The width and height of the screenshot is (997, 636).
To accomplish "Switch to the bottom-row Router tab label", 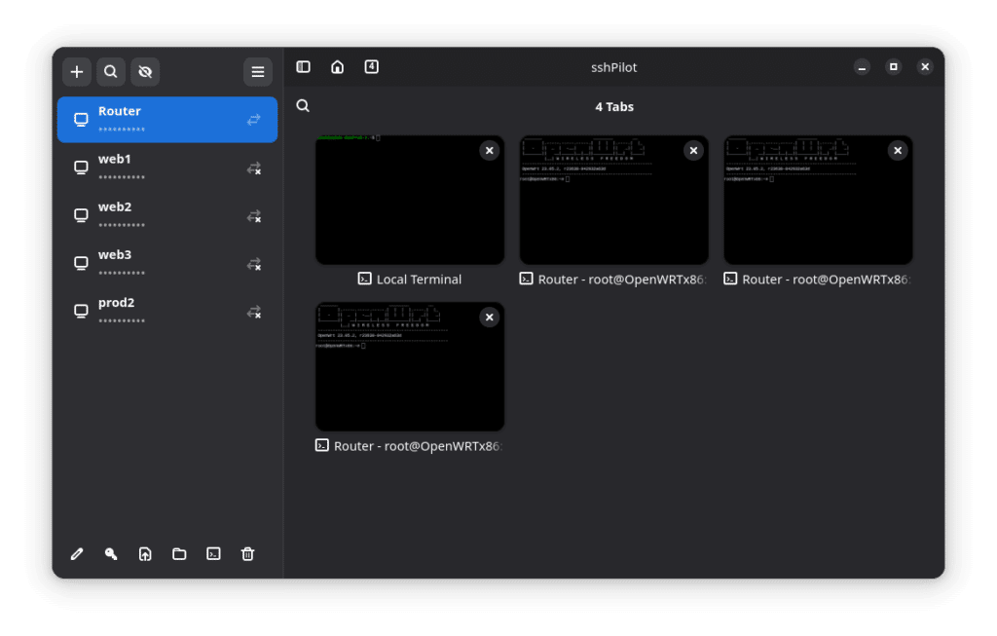I will [409, 445].
